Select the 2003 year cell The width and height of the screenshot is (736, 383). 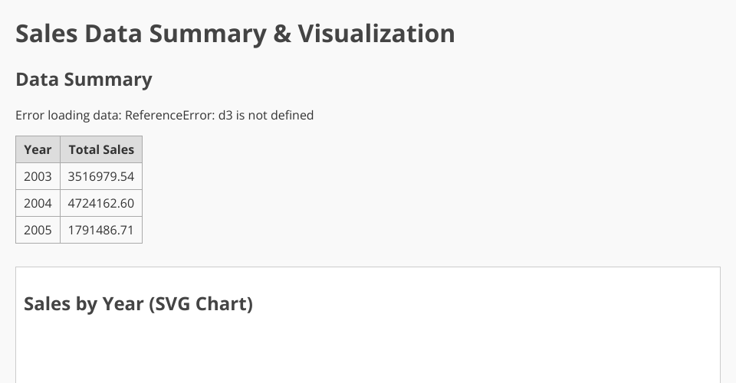click(38, 177)
